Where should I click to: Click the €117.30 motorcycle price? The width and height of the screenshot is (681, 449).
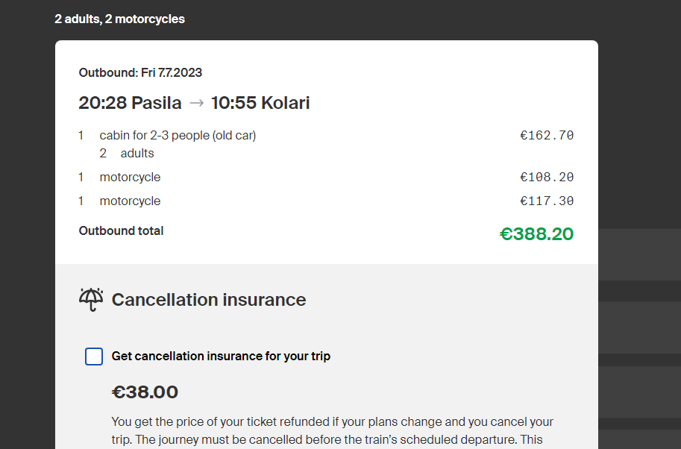click(547, 201)
